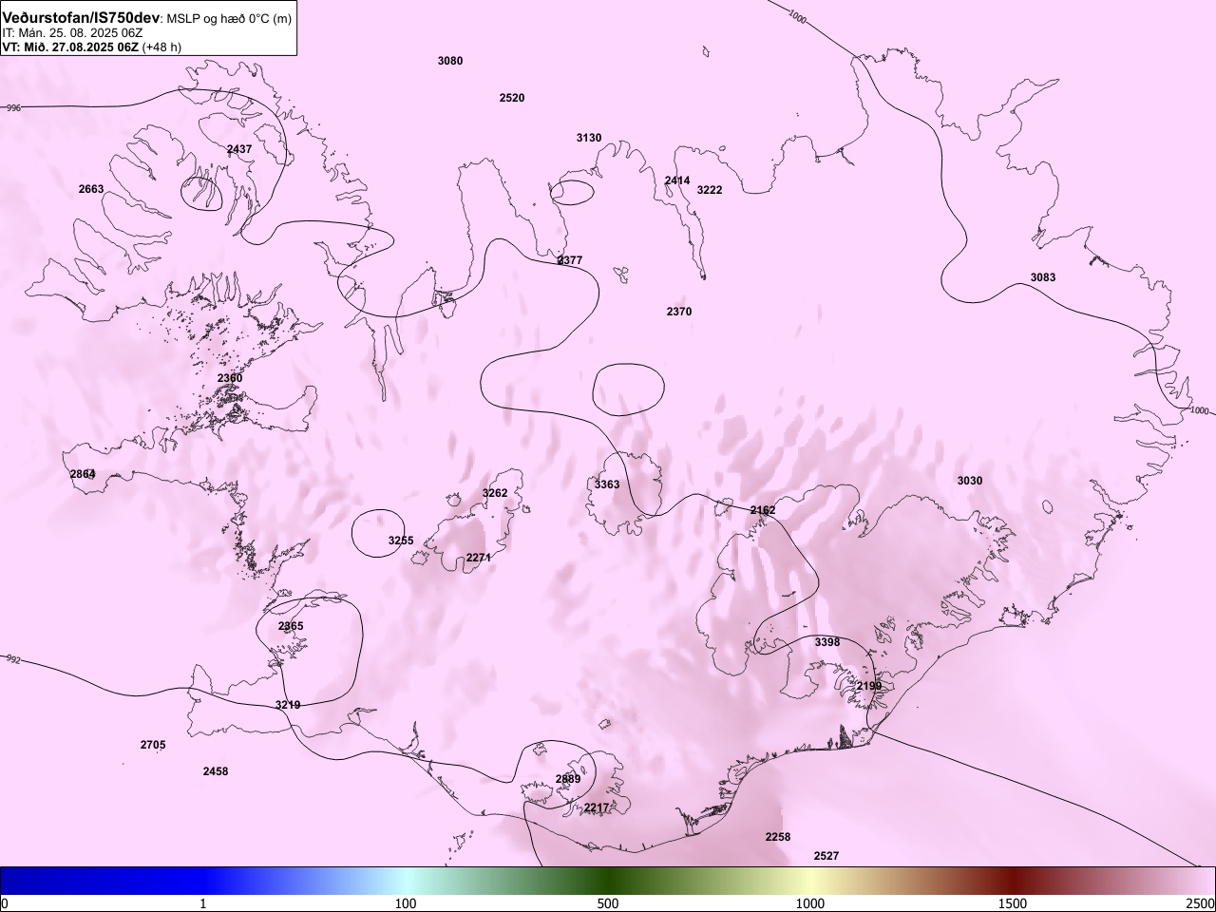Viewport: 1216px width, 912px height.
Task: Select the 'IT: Mán. 25. 08. 2025 06Z' line
Action: (72, 33)
